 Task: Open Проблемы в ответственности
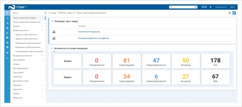[x=28, y=47]
